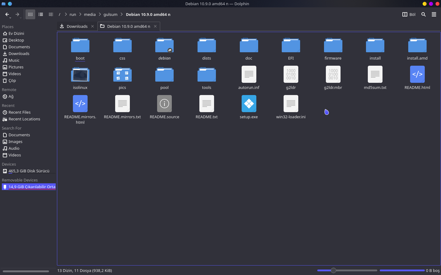The height and width of the screenshot is (275, 441).
Task: Click the Places panel horizontal scrollbar
Action: click(26, 271)
